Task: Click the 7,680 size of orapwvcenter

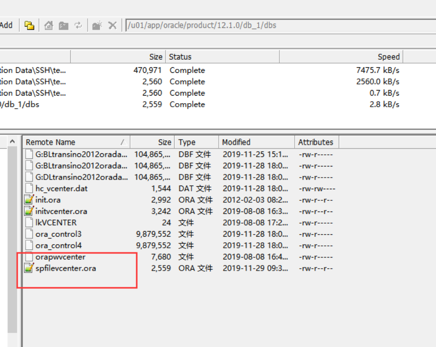Action: (161, 256)
